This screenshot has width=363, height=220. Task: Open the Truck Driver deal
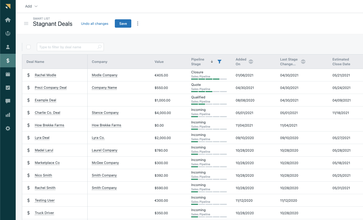click(44, 213)
